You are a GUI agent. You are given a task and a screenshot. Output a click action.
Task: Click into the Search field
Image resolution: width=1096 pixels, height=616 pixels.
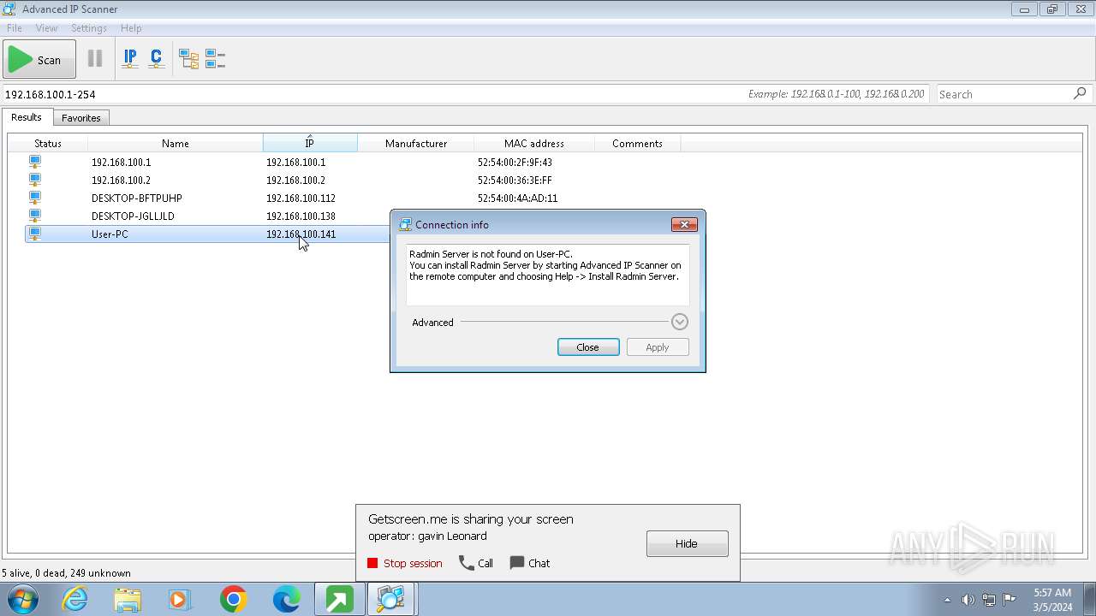point(1002,94)
